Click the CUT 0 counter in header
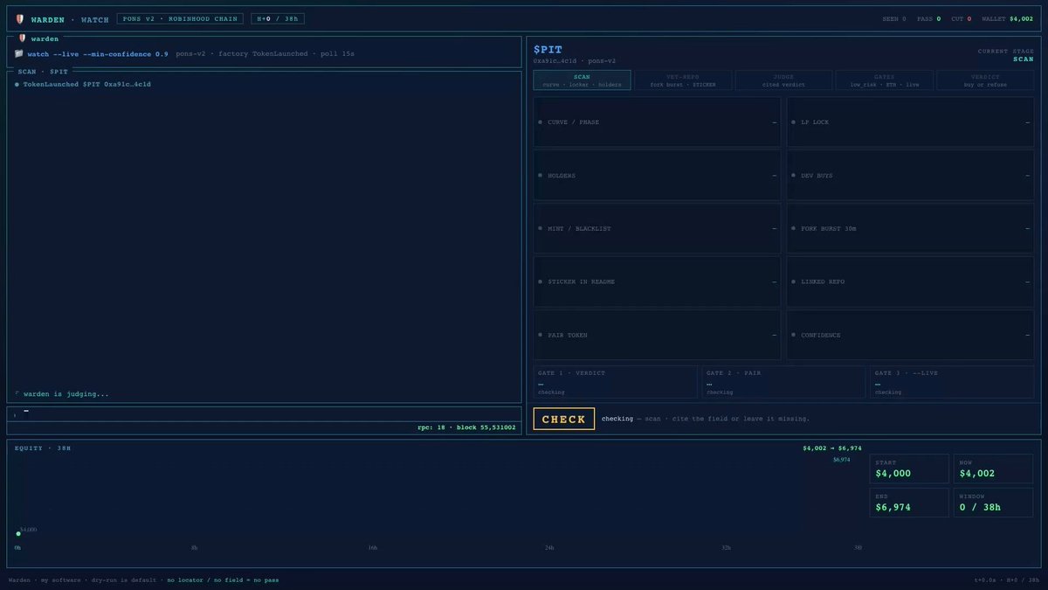The image size is (1048, 590). (x=962, y=18)
